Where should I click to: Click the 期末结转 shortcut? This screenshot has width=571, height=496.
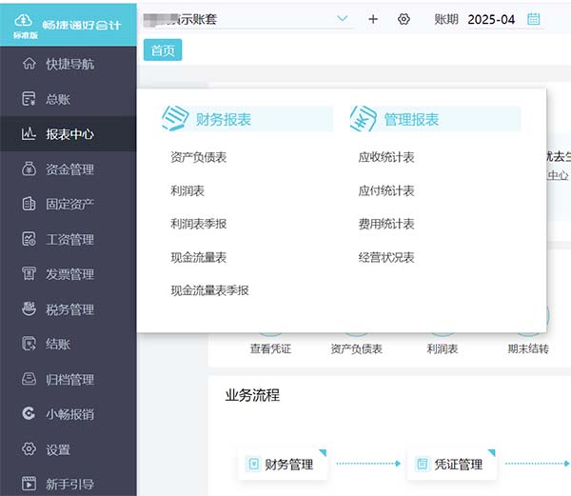[x=528, y=348]
